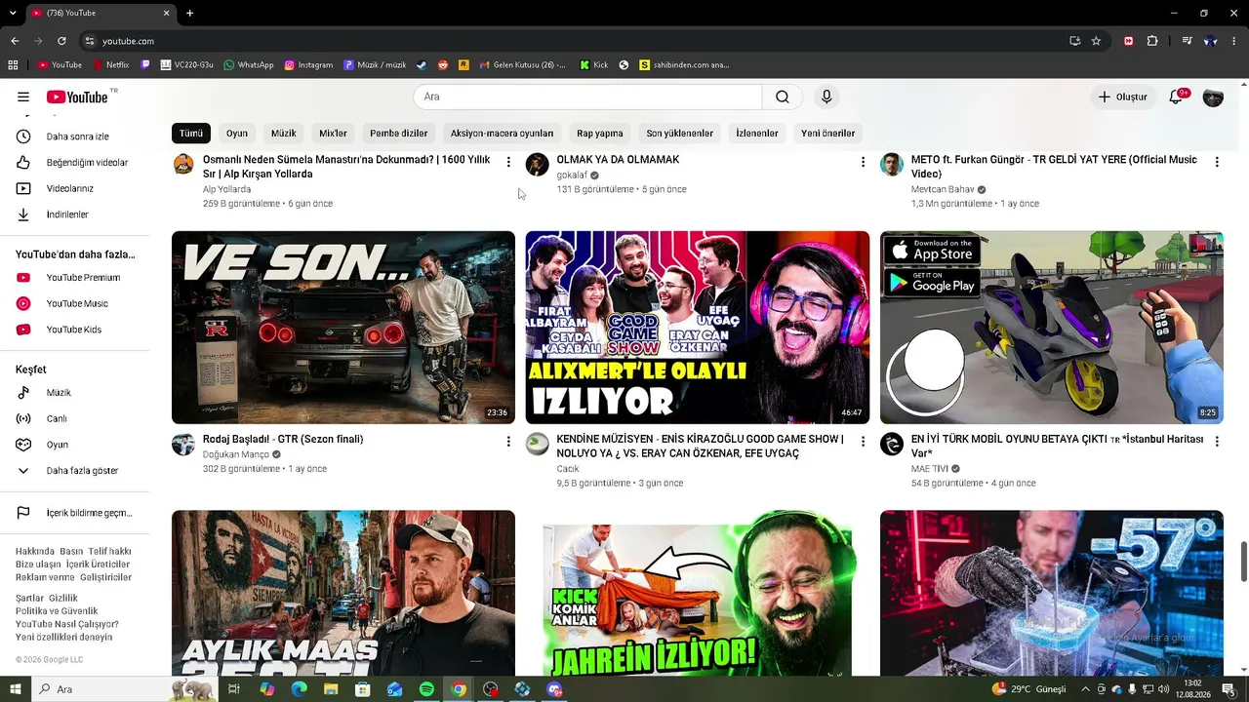The height and width of the screenshot is (702, 1249).
Task: Open WhatsApp bookmark in bookmarks bar
Action: click(x=249, y=65)
